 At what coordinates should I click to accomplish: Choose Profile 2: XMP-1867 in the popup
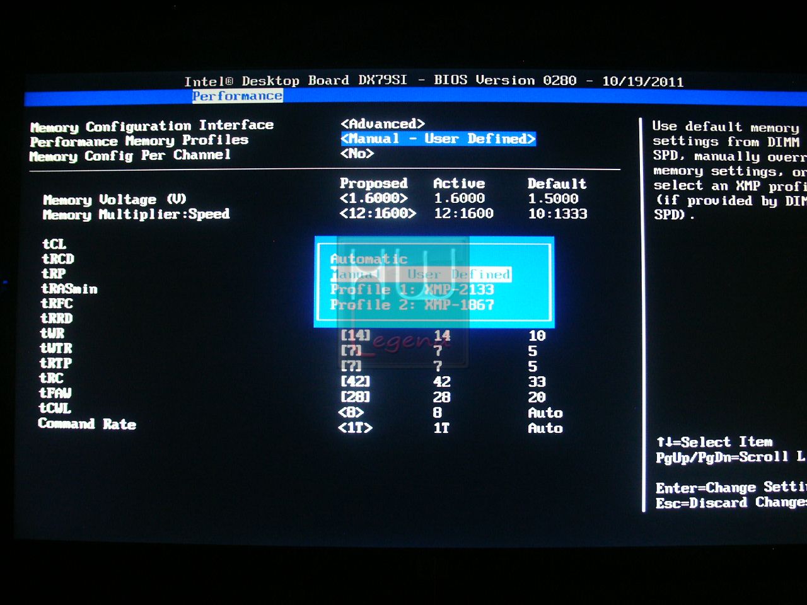[x=412, y=304]
